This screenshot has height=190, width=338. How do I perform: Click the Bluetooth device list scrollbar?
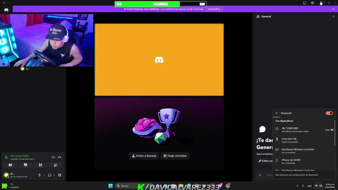click(x=335, y=132)
